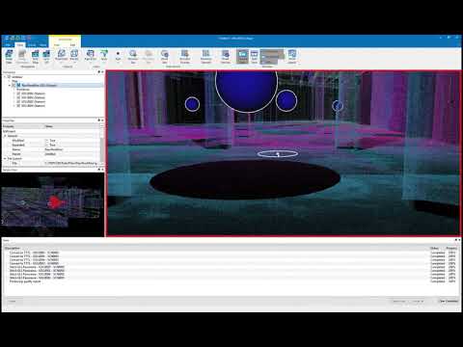Close the Workspace panel
The width and height of the screenshot is (463, 347).
point(102,72)
